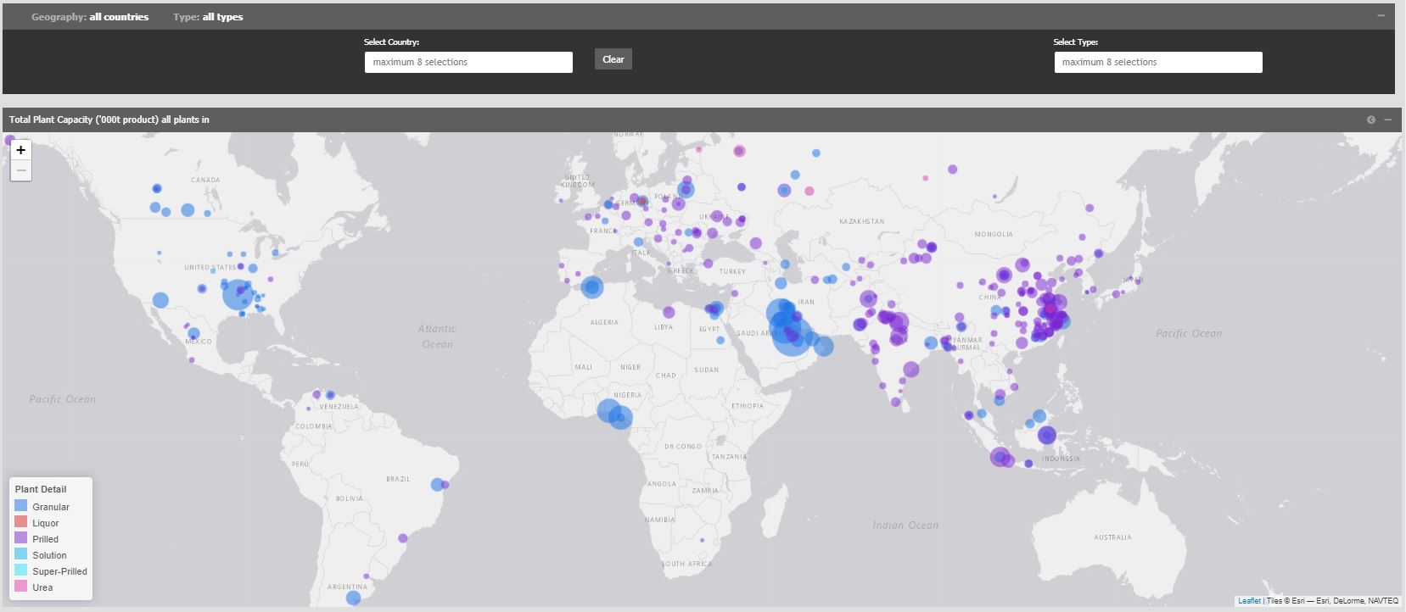Click the circular arrow icon in map header

pyautogui.click(x=1370, y=120)
